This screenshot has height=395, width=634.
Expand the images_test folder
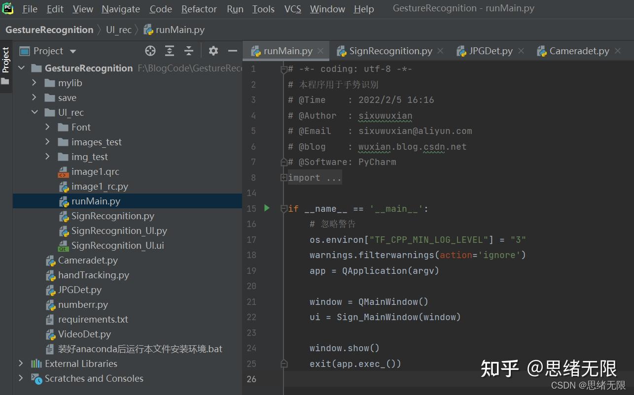[48, 142]
